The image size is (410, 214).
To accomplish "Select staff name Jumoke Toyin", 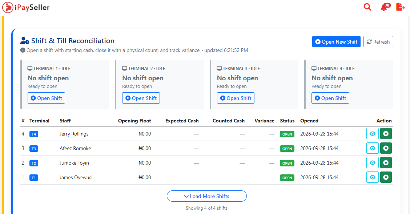I will click(x=74, y=163).
